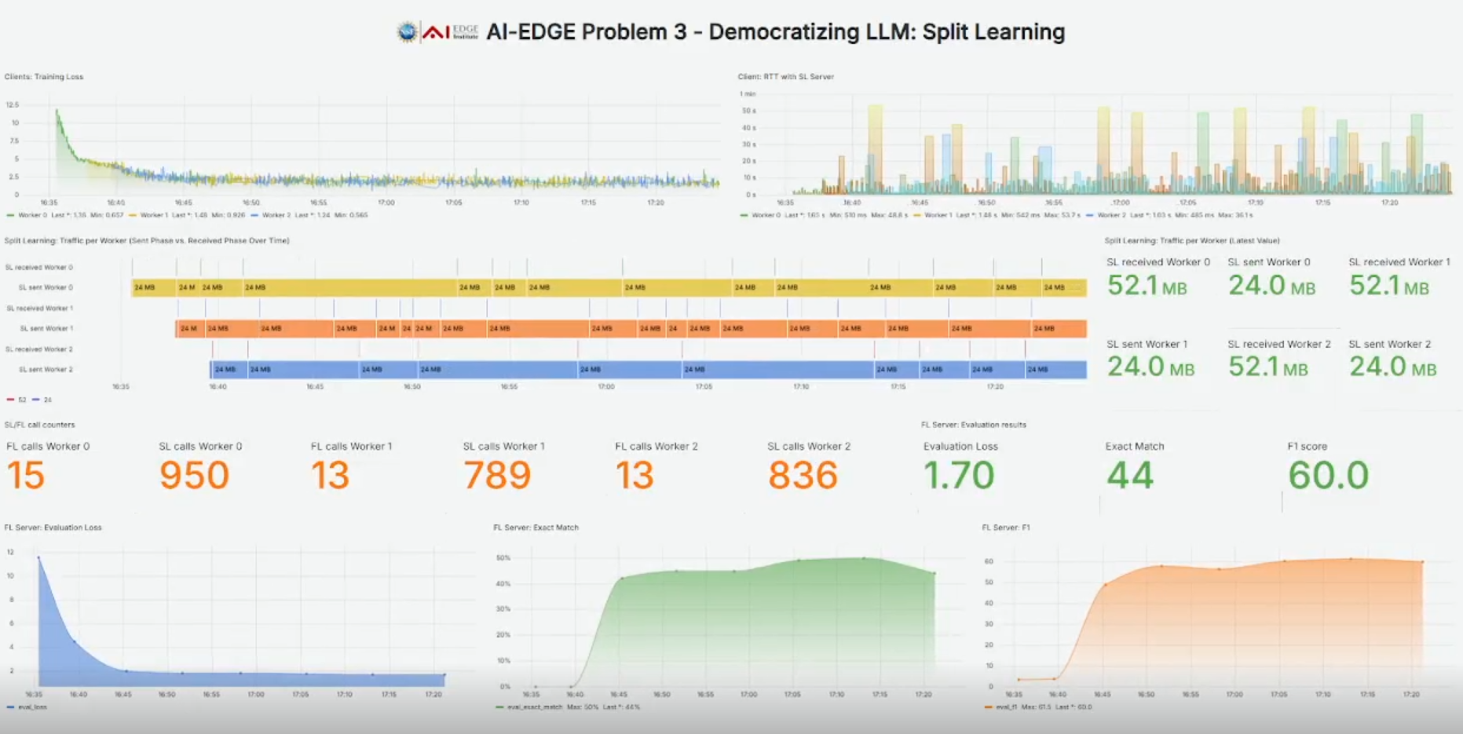This screenshot has height=734, width=1463.
Task: Expand FL Server: Evaluation Loss panel title menu
Action: (53, 528)
